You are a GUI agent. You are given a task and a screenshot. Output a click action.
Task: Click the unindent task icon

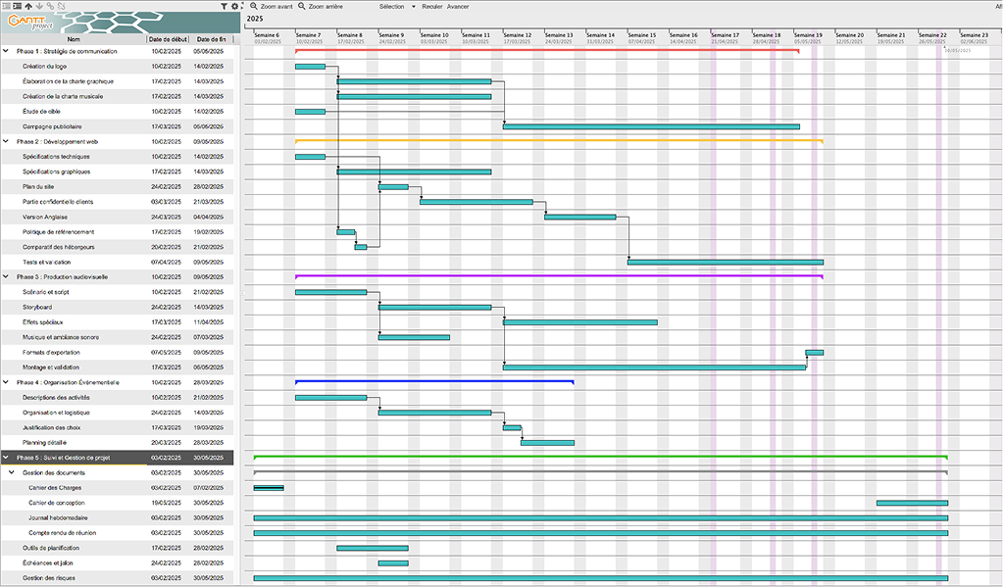pyautogui.click(x=5, y=6)
